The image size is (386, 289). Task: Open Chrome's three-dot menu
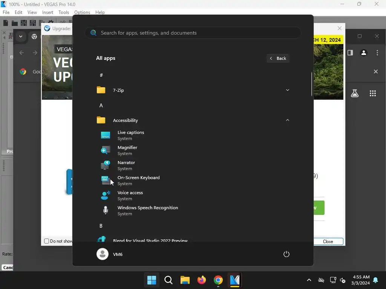click(377, 53)
